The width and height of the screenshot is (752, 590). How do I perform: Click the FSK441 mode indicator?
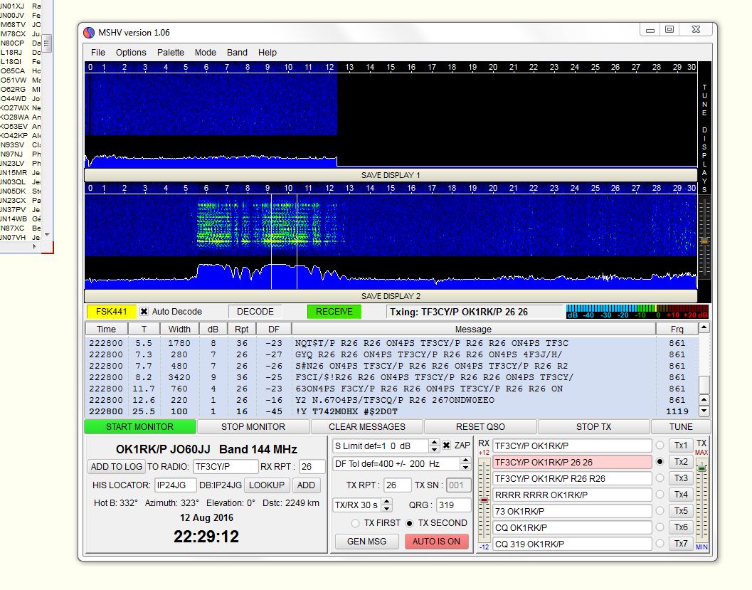pyautogui.click(x=111, y=311)
